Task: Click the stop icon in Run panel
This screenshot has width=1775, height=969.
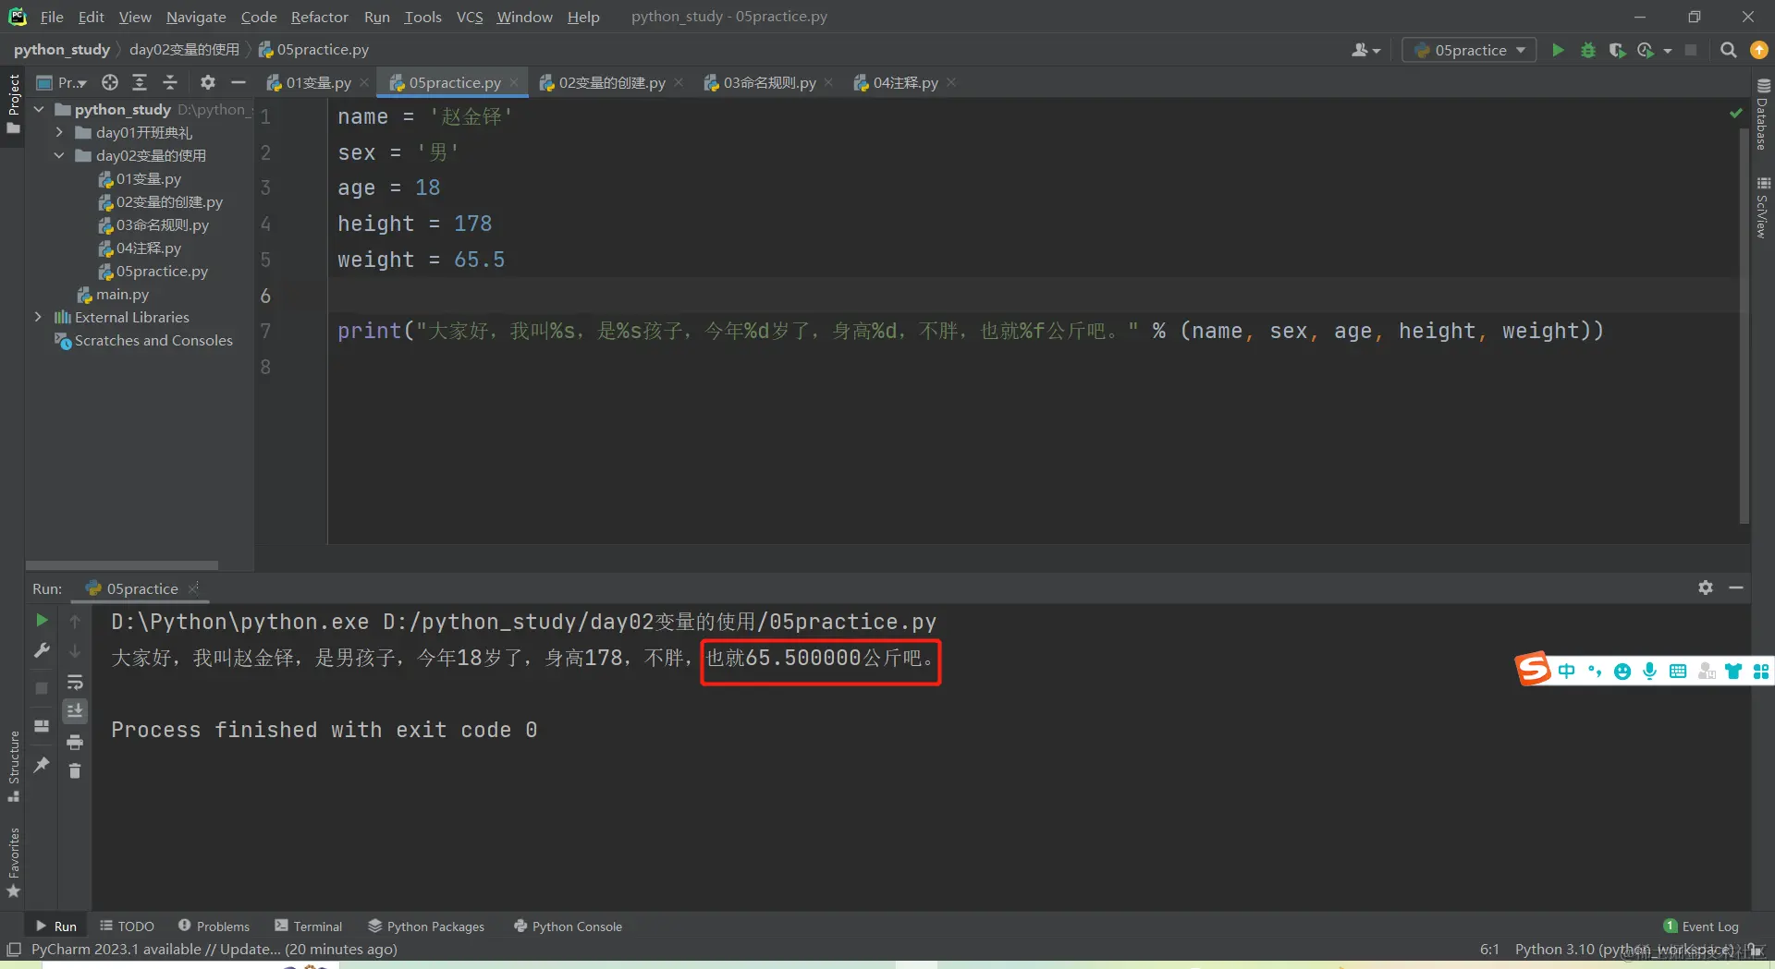Action: [x=42, y=688]
